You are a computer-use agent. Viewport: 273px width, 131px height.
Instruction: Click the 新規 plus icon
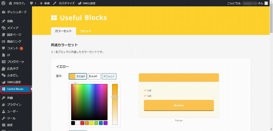41,3
